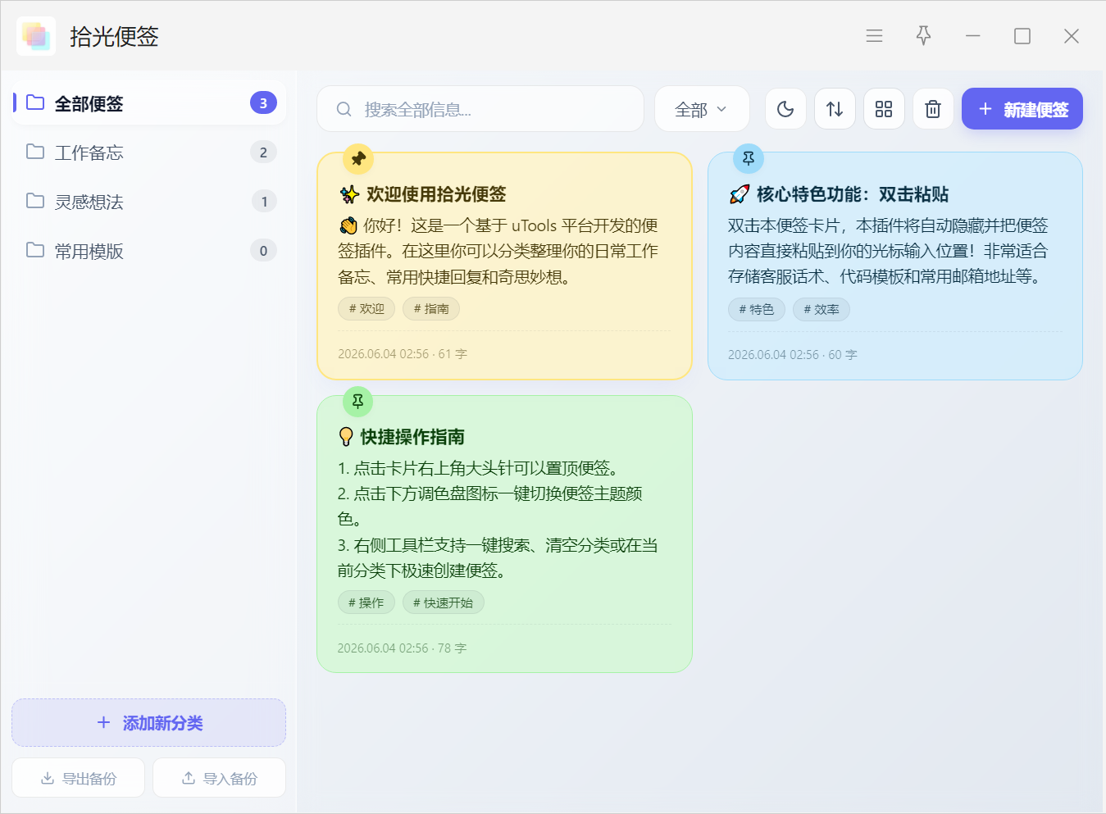
Task: Minimize the 拾光便签 window
Action: pyautogui.click(x=972, y=36)
